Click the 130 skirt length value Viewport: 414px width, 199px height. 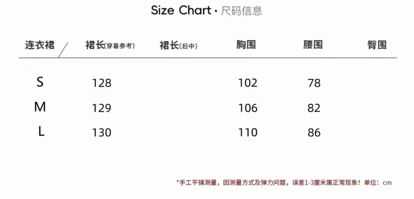102,133
